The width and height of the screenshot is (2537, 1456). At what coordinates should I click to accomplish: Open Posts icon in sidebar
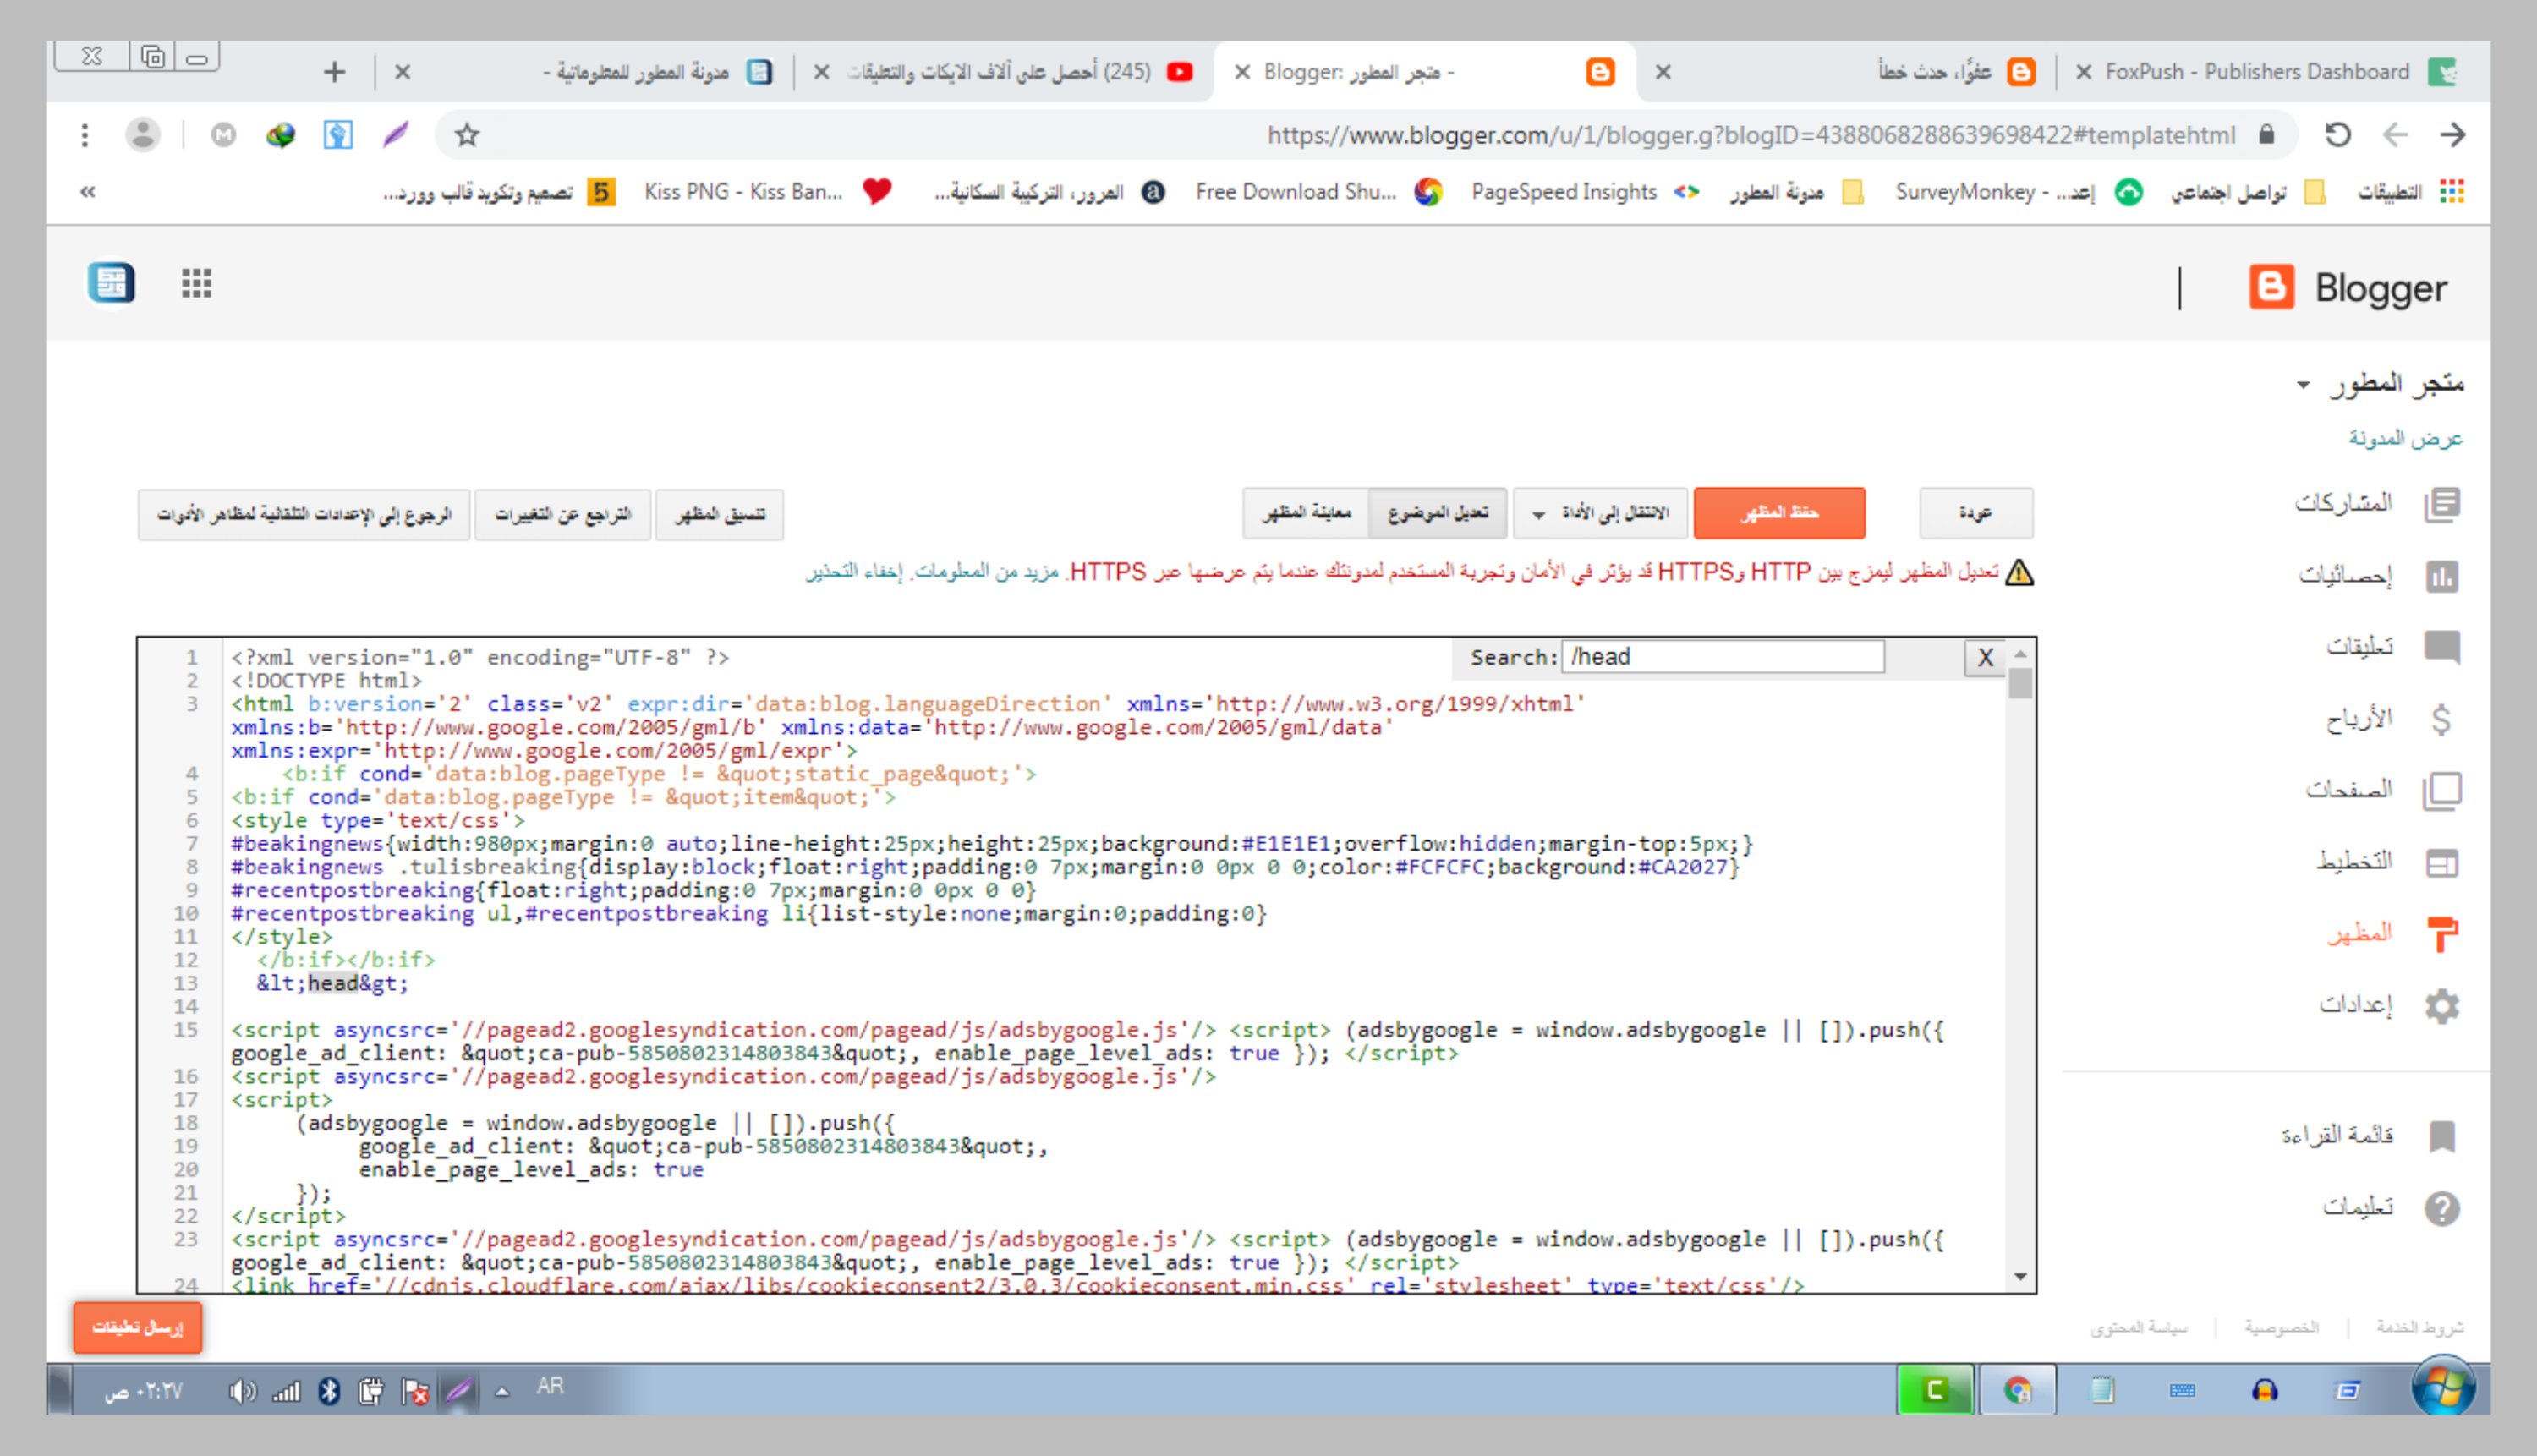coord(2441,504)
